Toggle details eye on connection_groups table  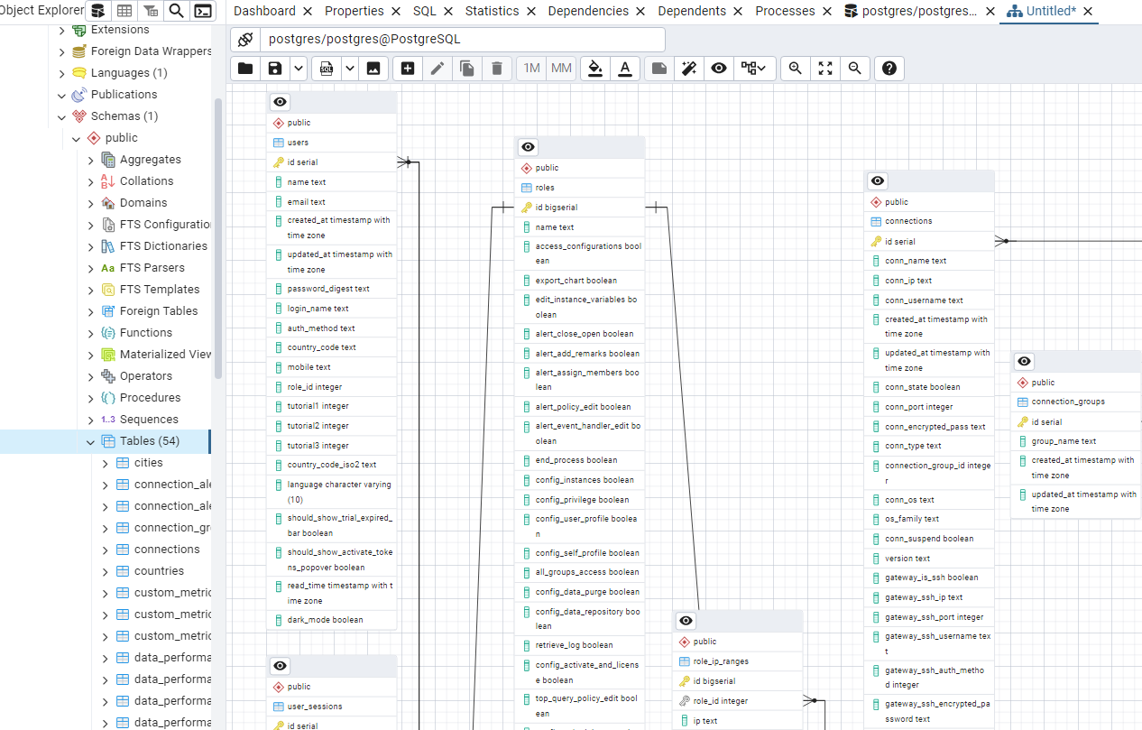[1025, 362]
